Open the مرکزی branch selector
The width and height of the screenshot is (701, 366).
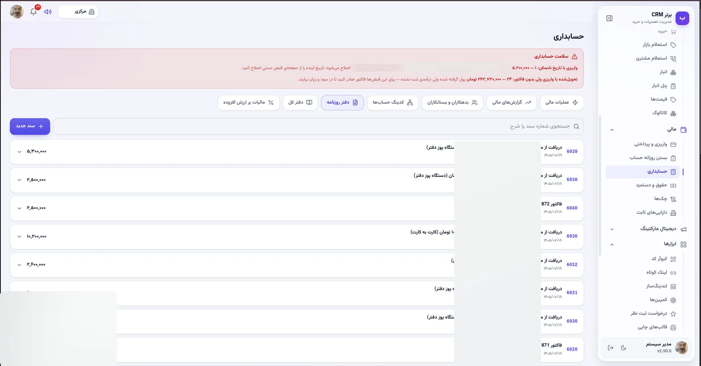click(78, 12)
